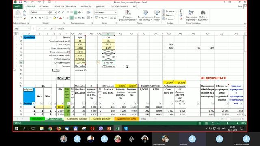
Task: Apply the yellow fill color bucket
Action: (x=54, y=17)
